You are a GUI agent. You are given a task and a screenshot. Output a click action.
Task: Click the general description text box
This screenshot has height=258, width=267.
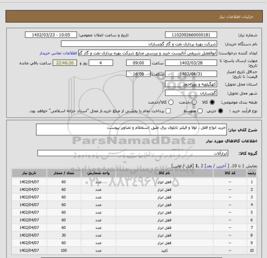pyautogui.click(x=132, y=130)
